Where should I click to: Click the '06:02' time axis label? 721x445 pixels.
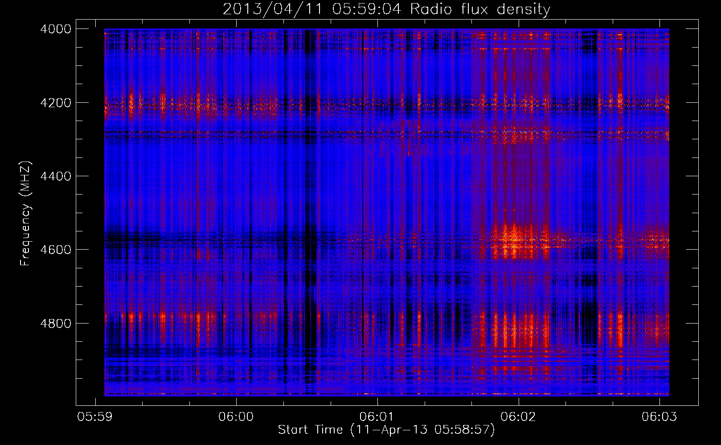click(x=518, y=417)
